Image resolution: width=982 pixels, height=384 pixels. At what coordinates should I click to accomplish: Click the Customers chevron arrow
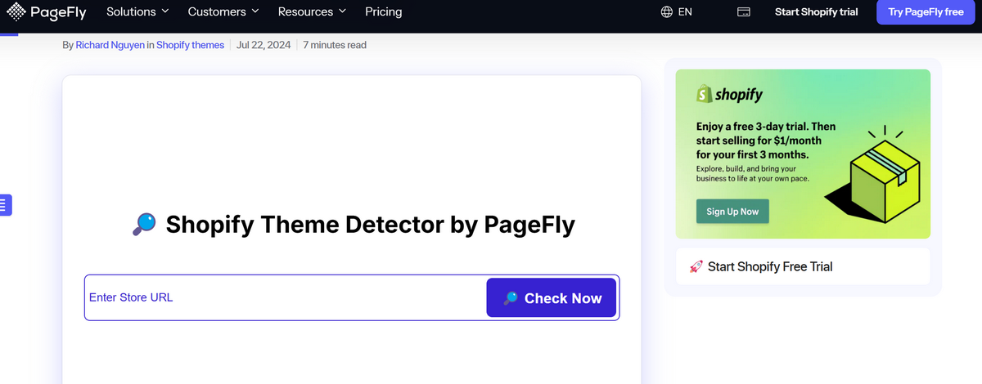[x=255, y=11]
